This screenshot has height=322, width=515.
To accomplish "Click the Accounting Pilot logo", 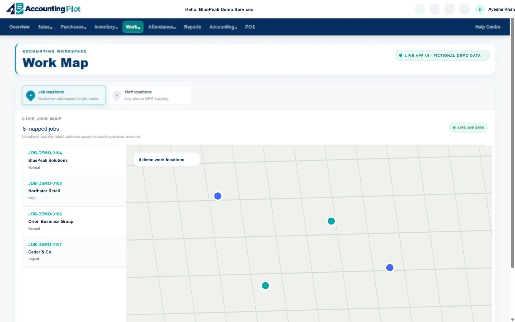I will [x=44, y=9].
